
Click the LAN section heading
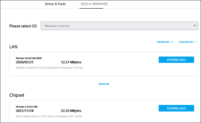point(13,46)
